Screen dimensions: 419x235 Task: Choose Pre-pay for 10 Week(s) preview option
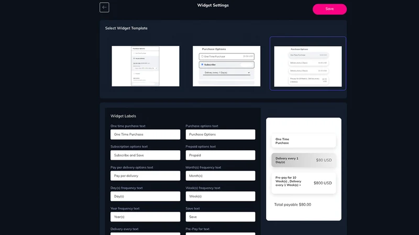pyautogui.click(x=304, y=183)
